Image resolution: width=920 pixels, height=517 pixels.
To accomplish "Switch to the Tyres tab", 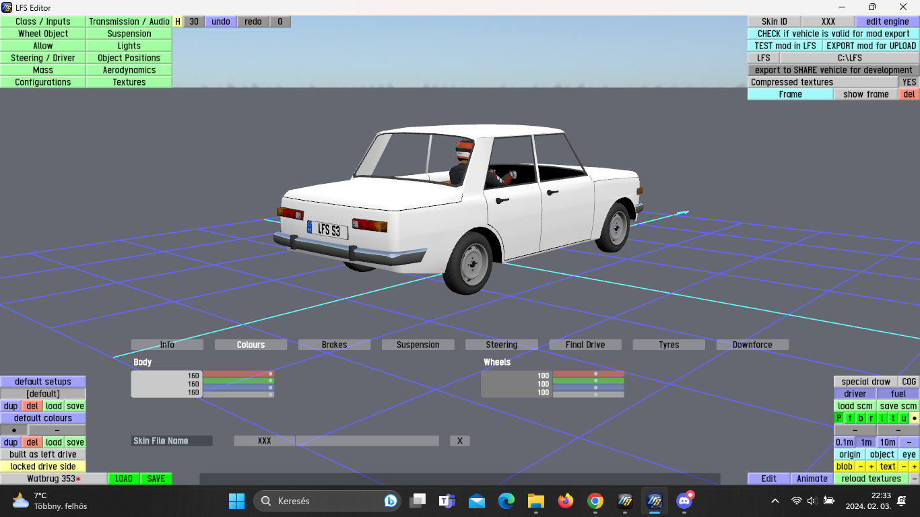I will coord(669,345).
